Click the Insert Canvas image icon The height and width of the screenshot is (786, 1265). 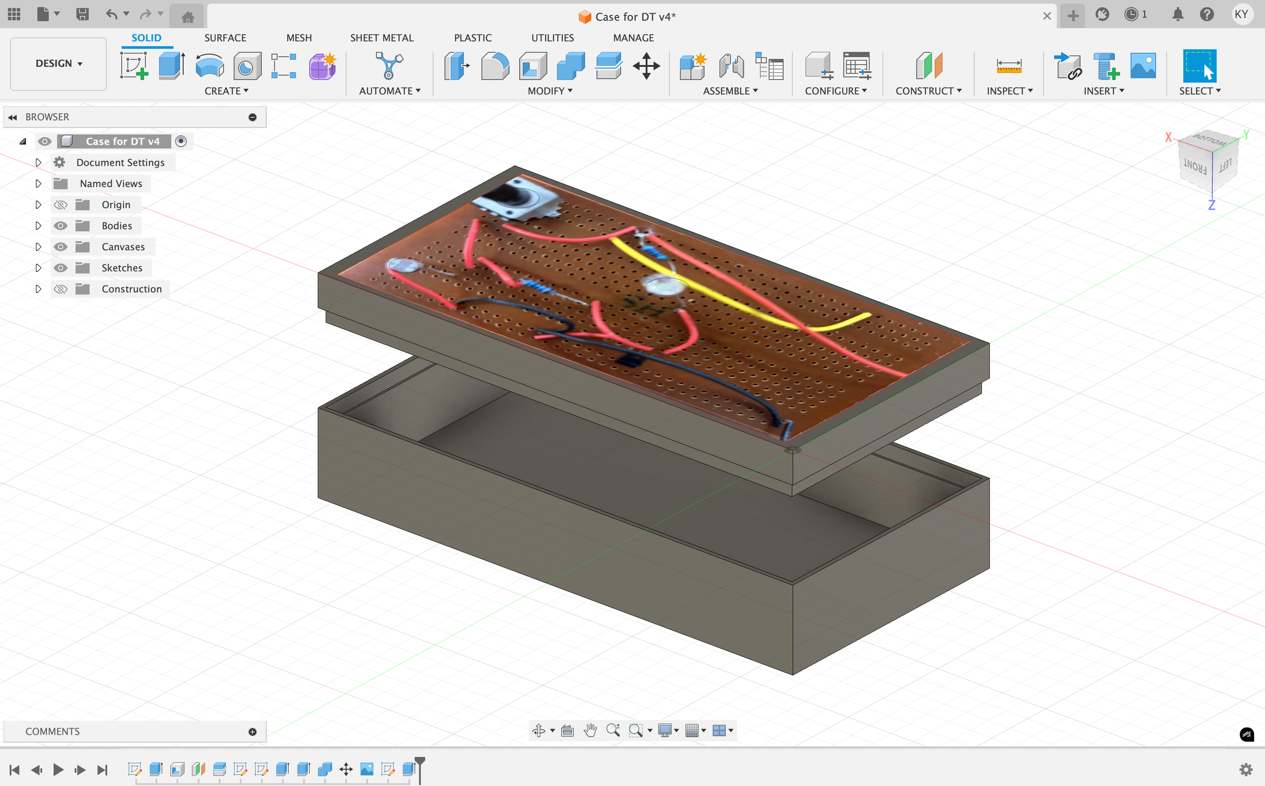click(x=1143, y=66)
